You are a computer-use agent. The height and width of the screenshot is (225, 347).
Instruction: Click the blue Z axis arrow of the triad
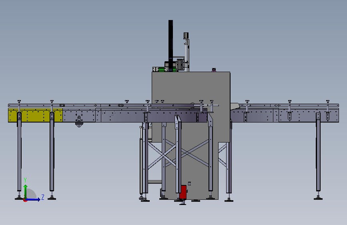click(x=33, y=199)
